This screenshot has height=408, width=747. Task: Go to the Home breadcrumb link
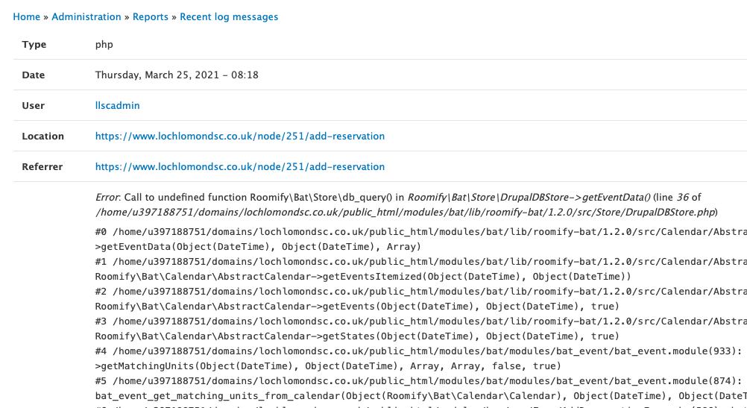[x=26, y=16]
